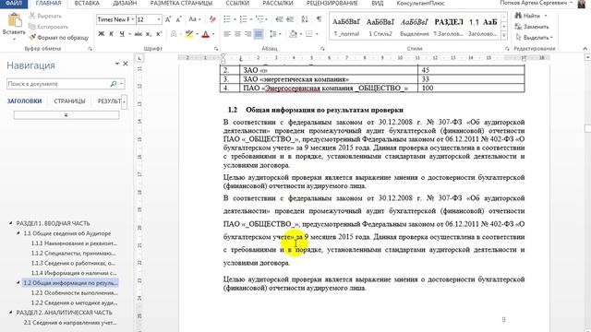Close the Navigation pane
This screenshot has width=591, height=332.
(126, 64)
